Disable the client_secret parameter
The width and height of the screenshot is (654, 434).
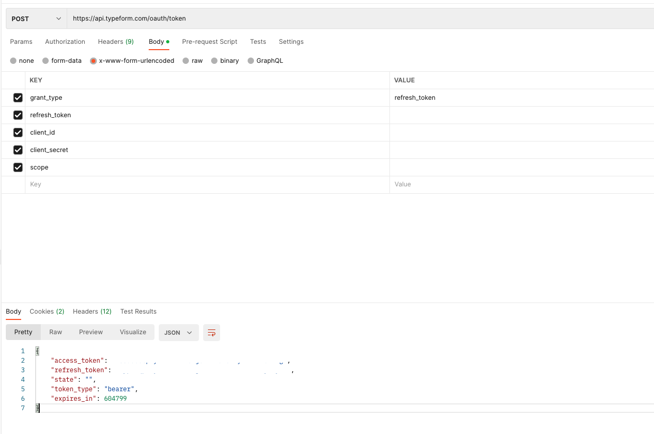tap(18, 150)
